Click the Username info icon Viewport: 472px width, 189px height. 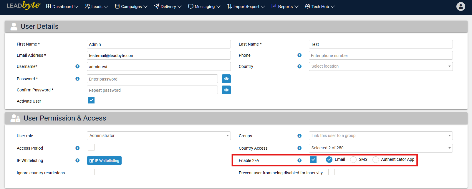77,66
